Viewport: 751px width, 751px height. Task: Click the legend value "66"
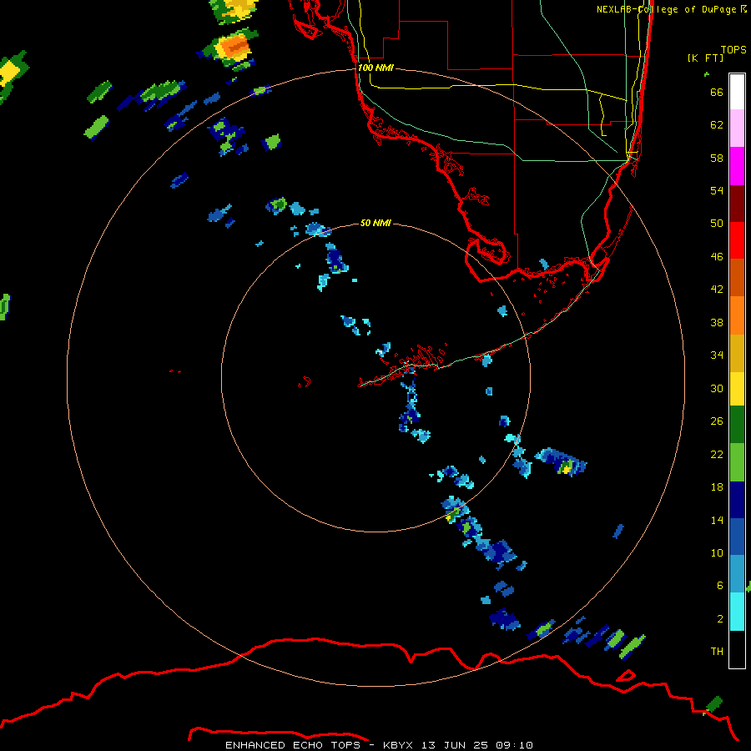717,92
